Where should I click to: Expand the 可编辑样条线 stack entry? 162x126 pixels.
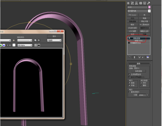129,43
